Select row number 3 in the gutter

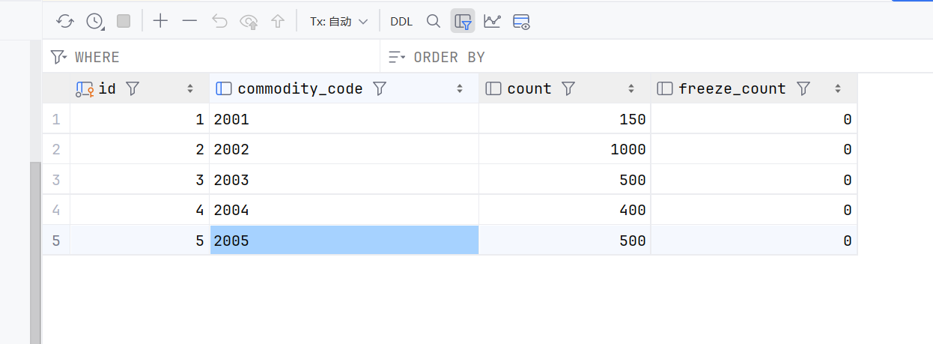[x=56, y=180]
